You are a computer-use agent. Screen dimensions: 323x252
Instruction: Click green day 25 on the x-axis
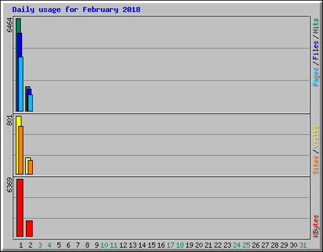(x=246, y=245)
